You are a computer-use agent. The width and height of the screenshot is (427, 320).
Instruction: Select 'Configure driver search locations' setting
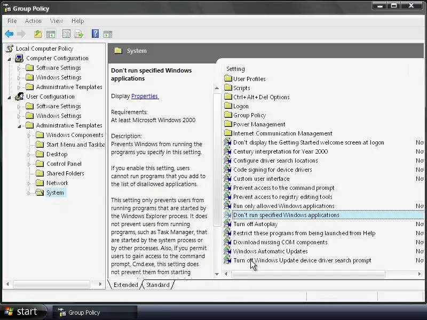(x=275, y=161)
